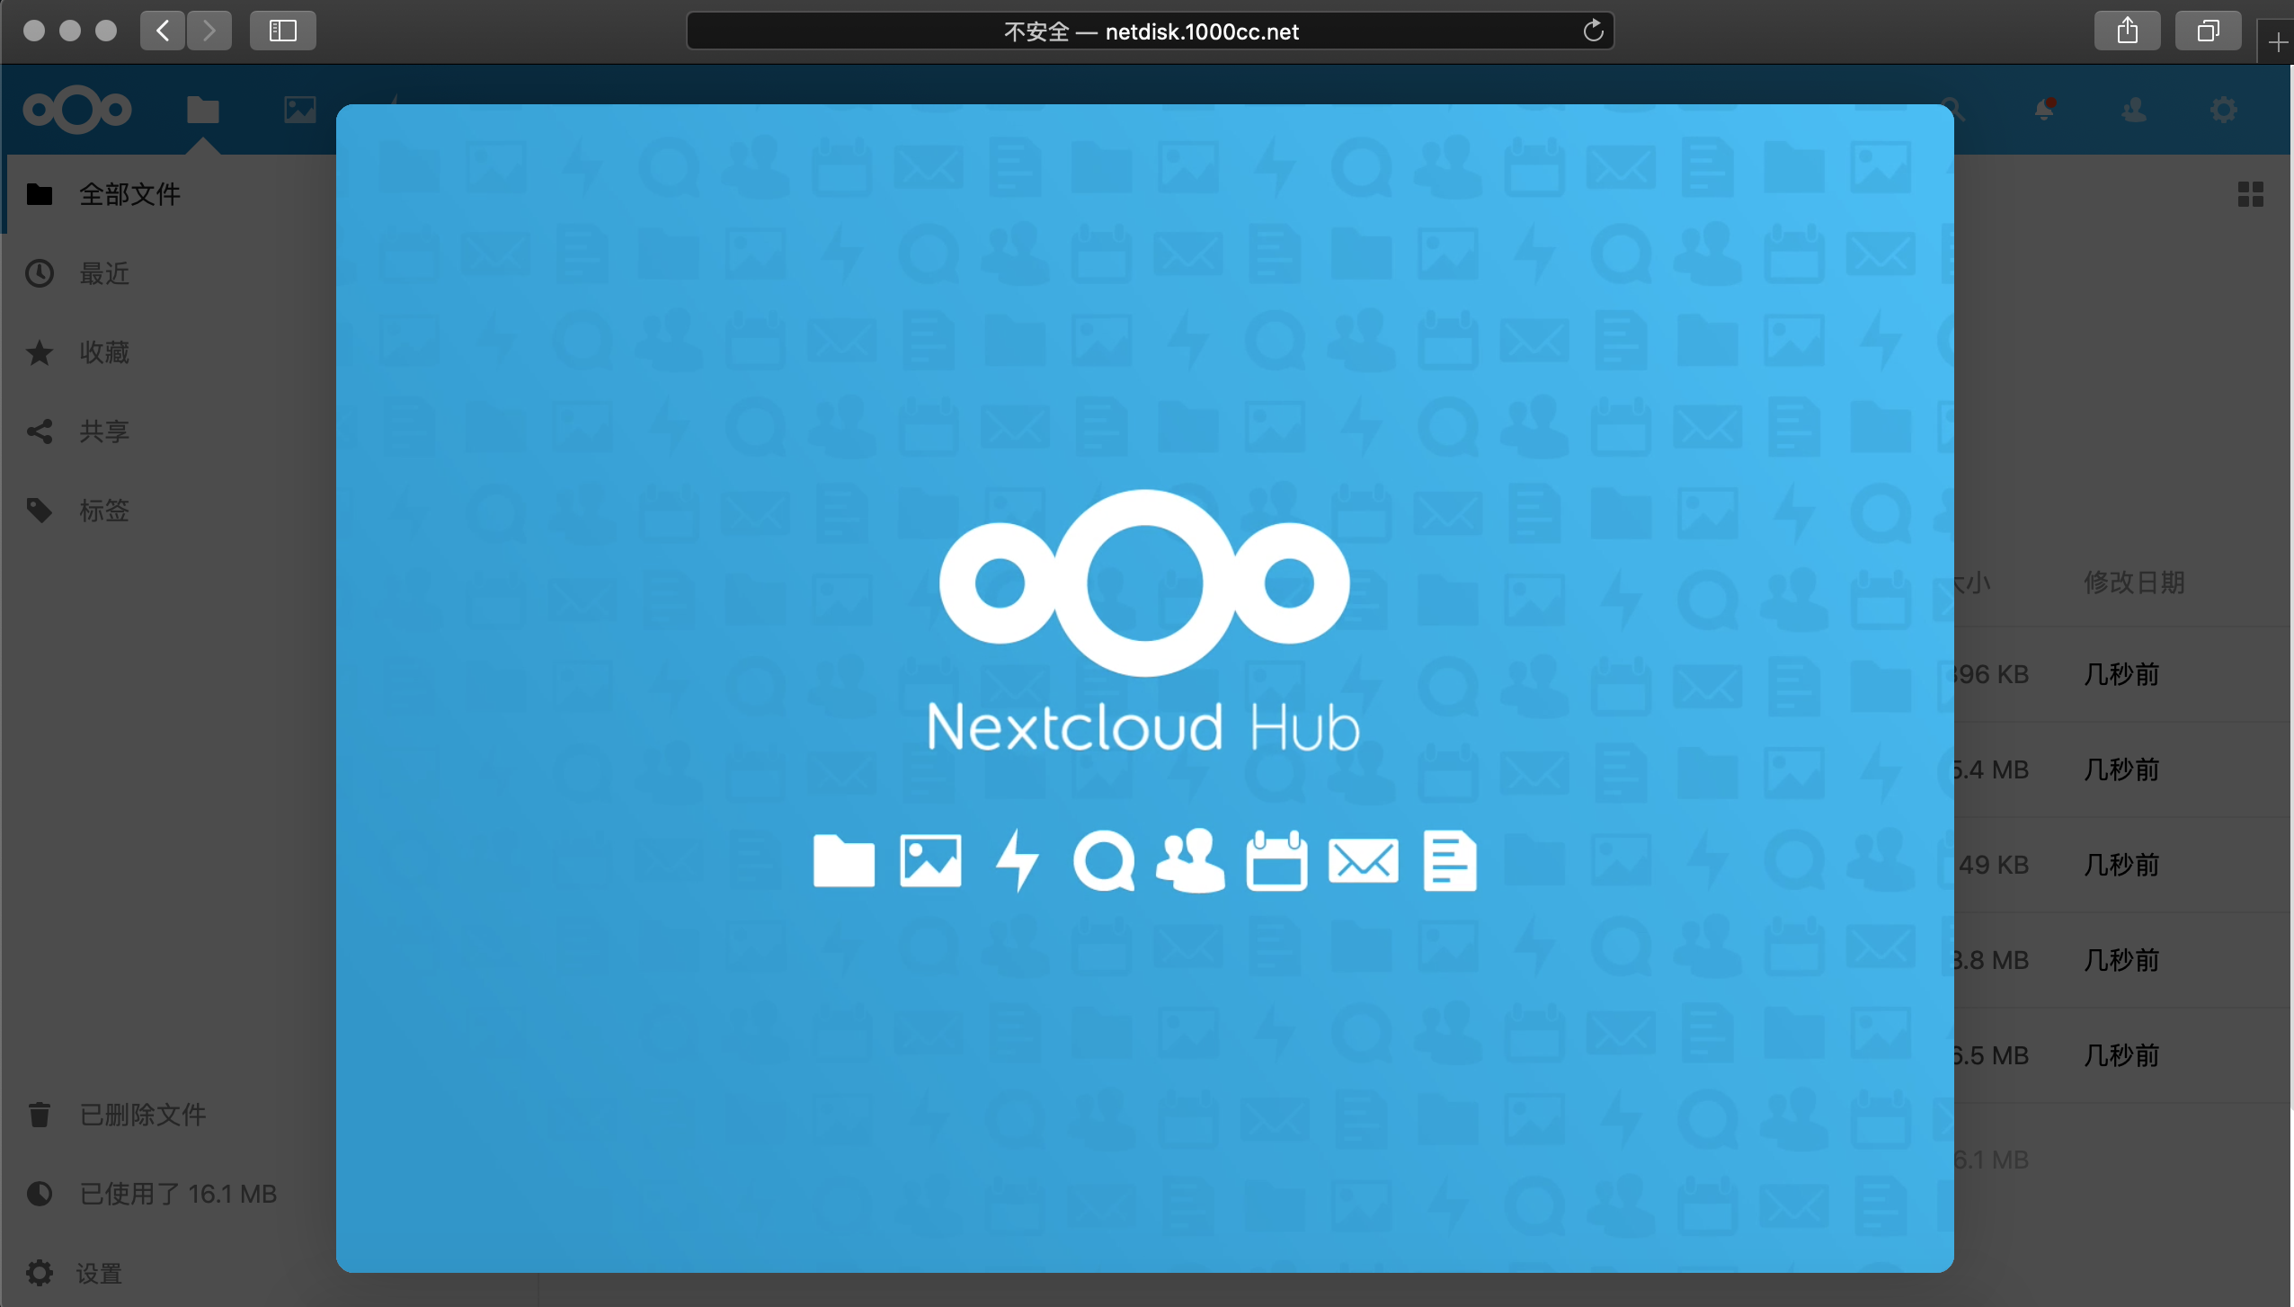The width and height of the screenshot is (2294, 1307).
Task: Click the trash can icon
Action: coord(40,1115)
